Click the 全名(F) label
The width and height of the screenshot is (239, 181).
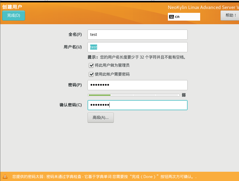[75, 34]
